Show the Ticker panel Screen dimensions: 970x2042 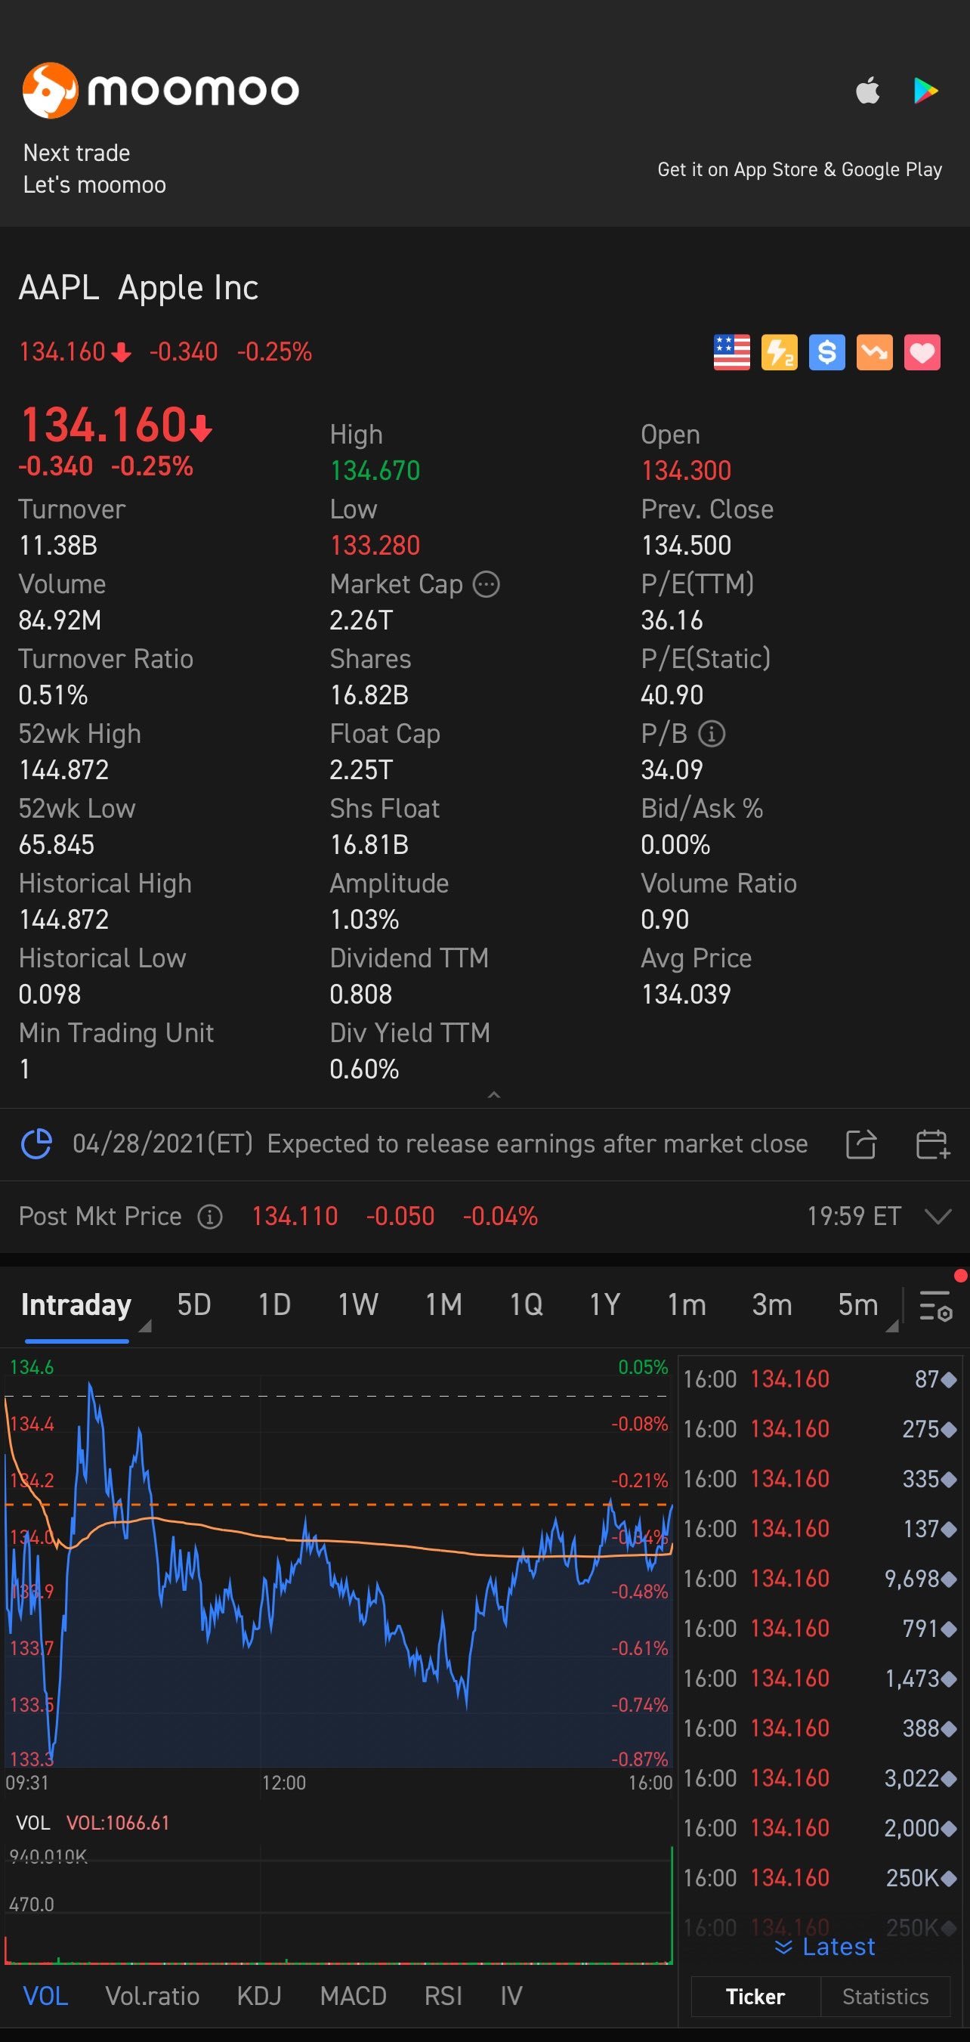click(755, 1997)
